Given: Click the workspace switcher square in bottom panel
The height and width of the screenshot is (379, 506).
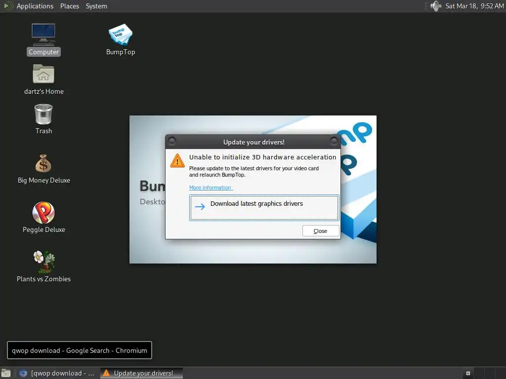Looking at the screenshot, I should pos(468,373).
